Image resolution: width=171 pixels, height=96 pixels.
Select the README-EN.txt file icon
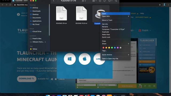click(61, 13)
